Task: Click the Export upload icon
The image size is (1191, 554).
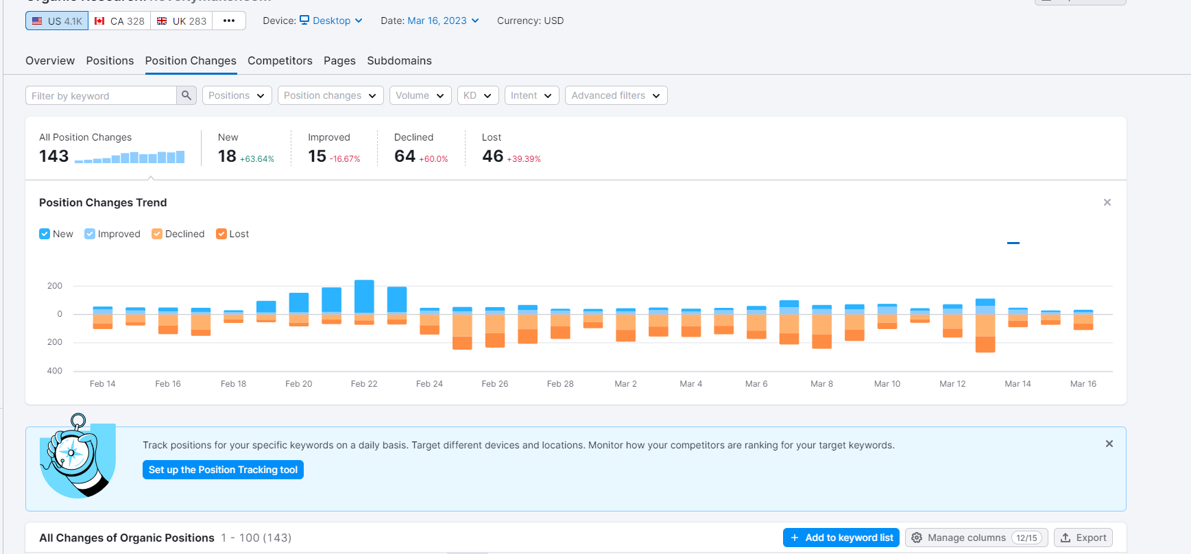Action: click(1066, 538)
